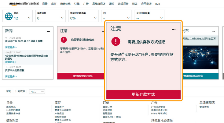Image resolution: width=224 pixels, height=123 pixels.
Task: Open 阅读更多 link under first news item
Action: (x=11, y=47)
